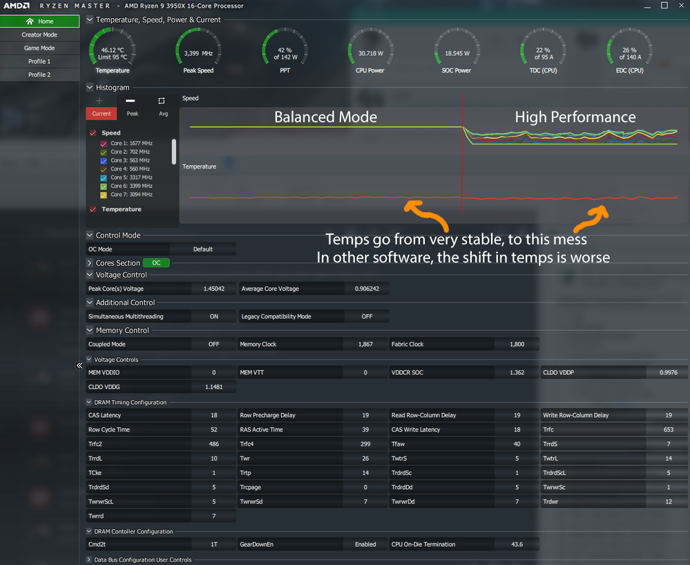Collapse the sidebar with double-chevron icon
The width and height of the screenshot is (690, 565).
click(79, 365)
